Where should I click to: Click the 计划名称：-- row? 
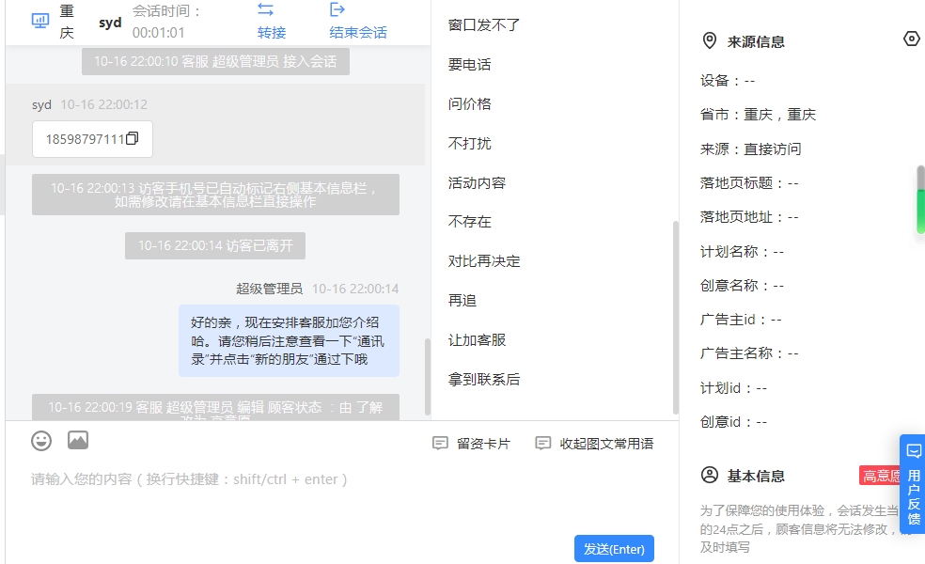742,251
